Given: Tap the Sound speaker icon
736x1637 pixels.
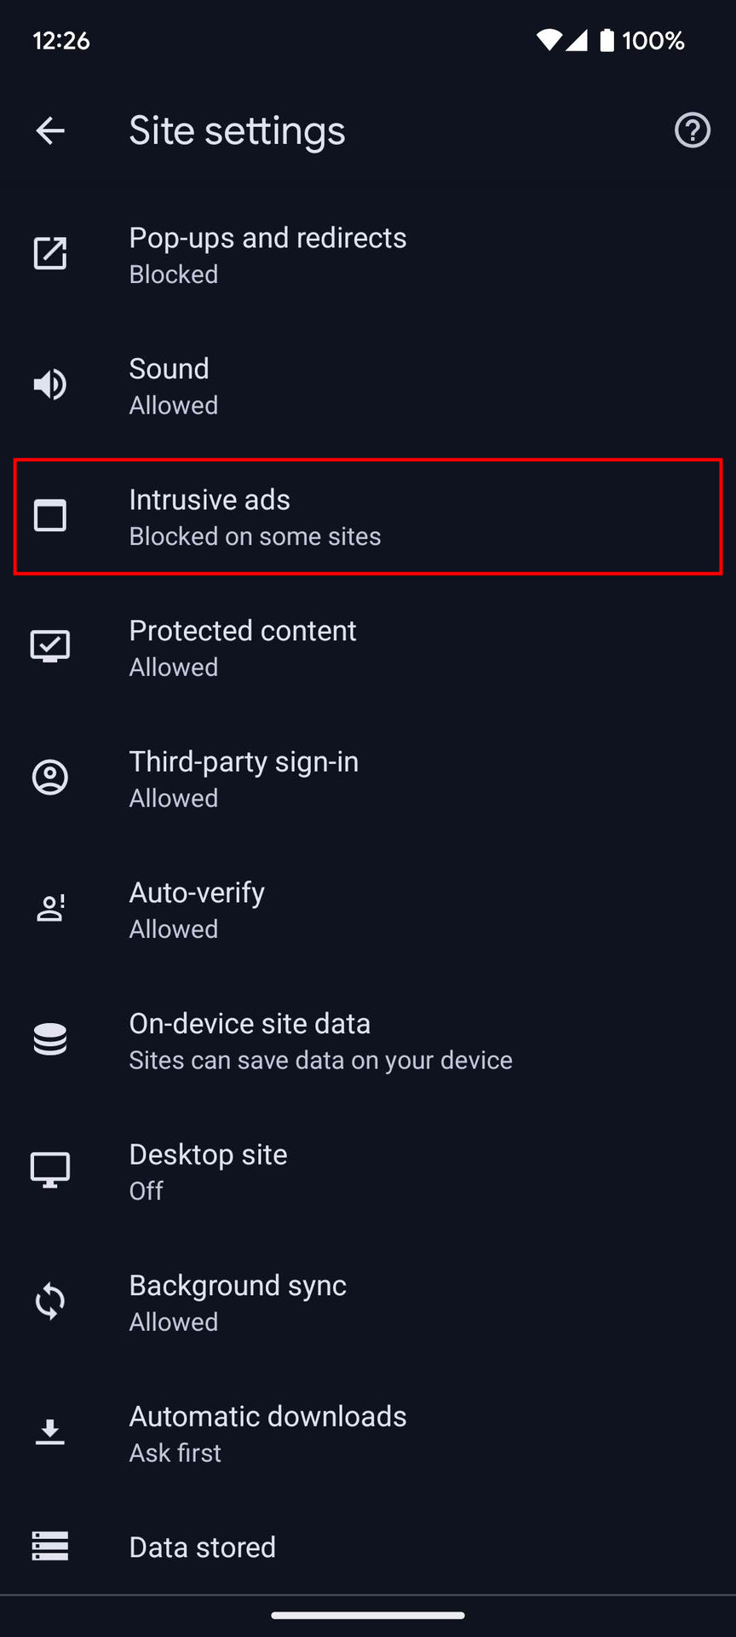Looking at the screenshot, I should pos(50,385).
